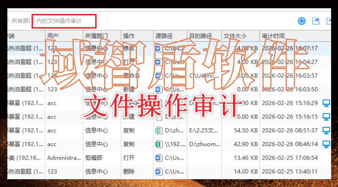The image size is (338, 187).
Task: Click the 目的路径 column header
Action: [x=204, y=36]
